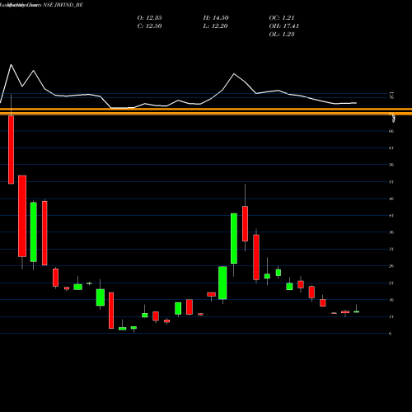The image size is (412, 412).
Task: Click the 16 price axis label
Action: pos(391,300)
